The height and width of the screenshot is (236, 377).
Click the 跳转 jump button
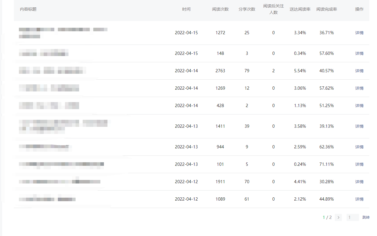coord(366,217)
